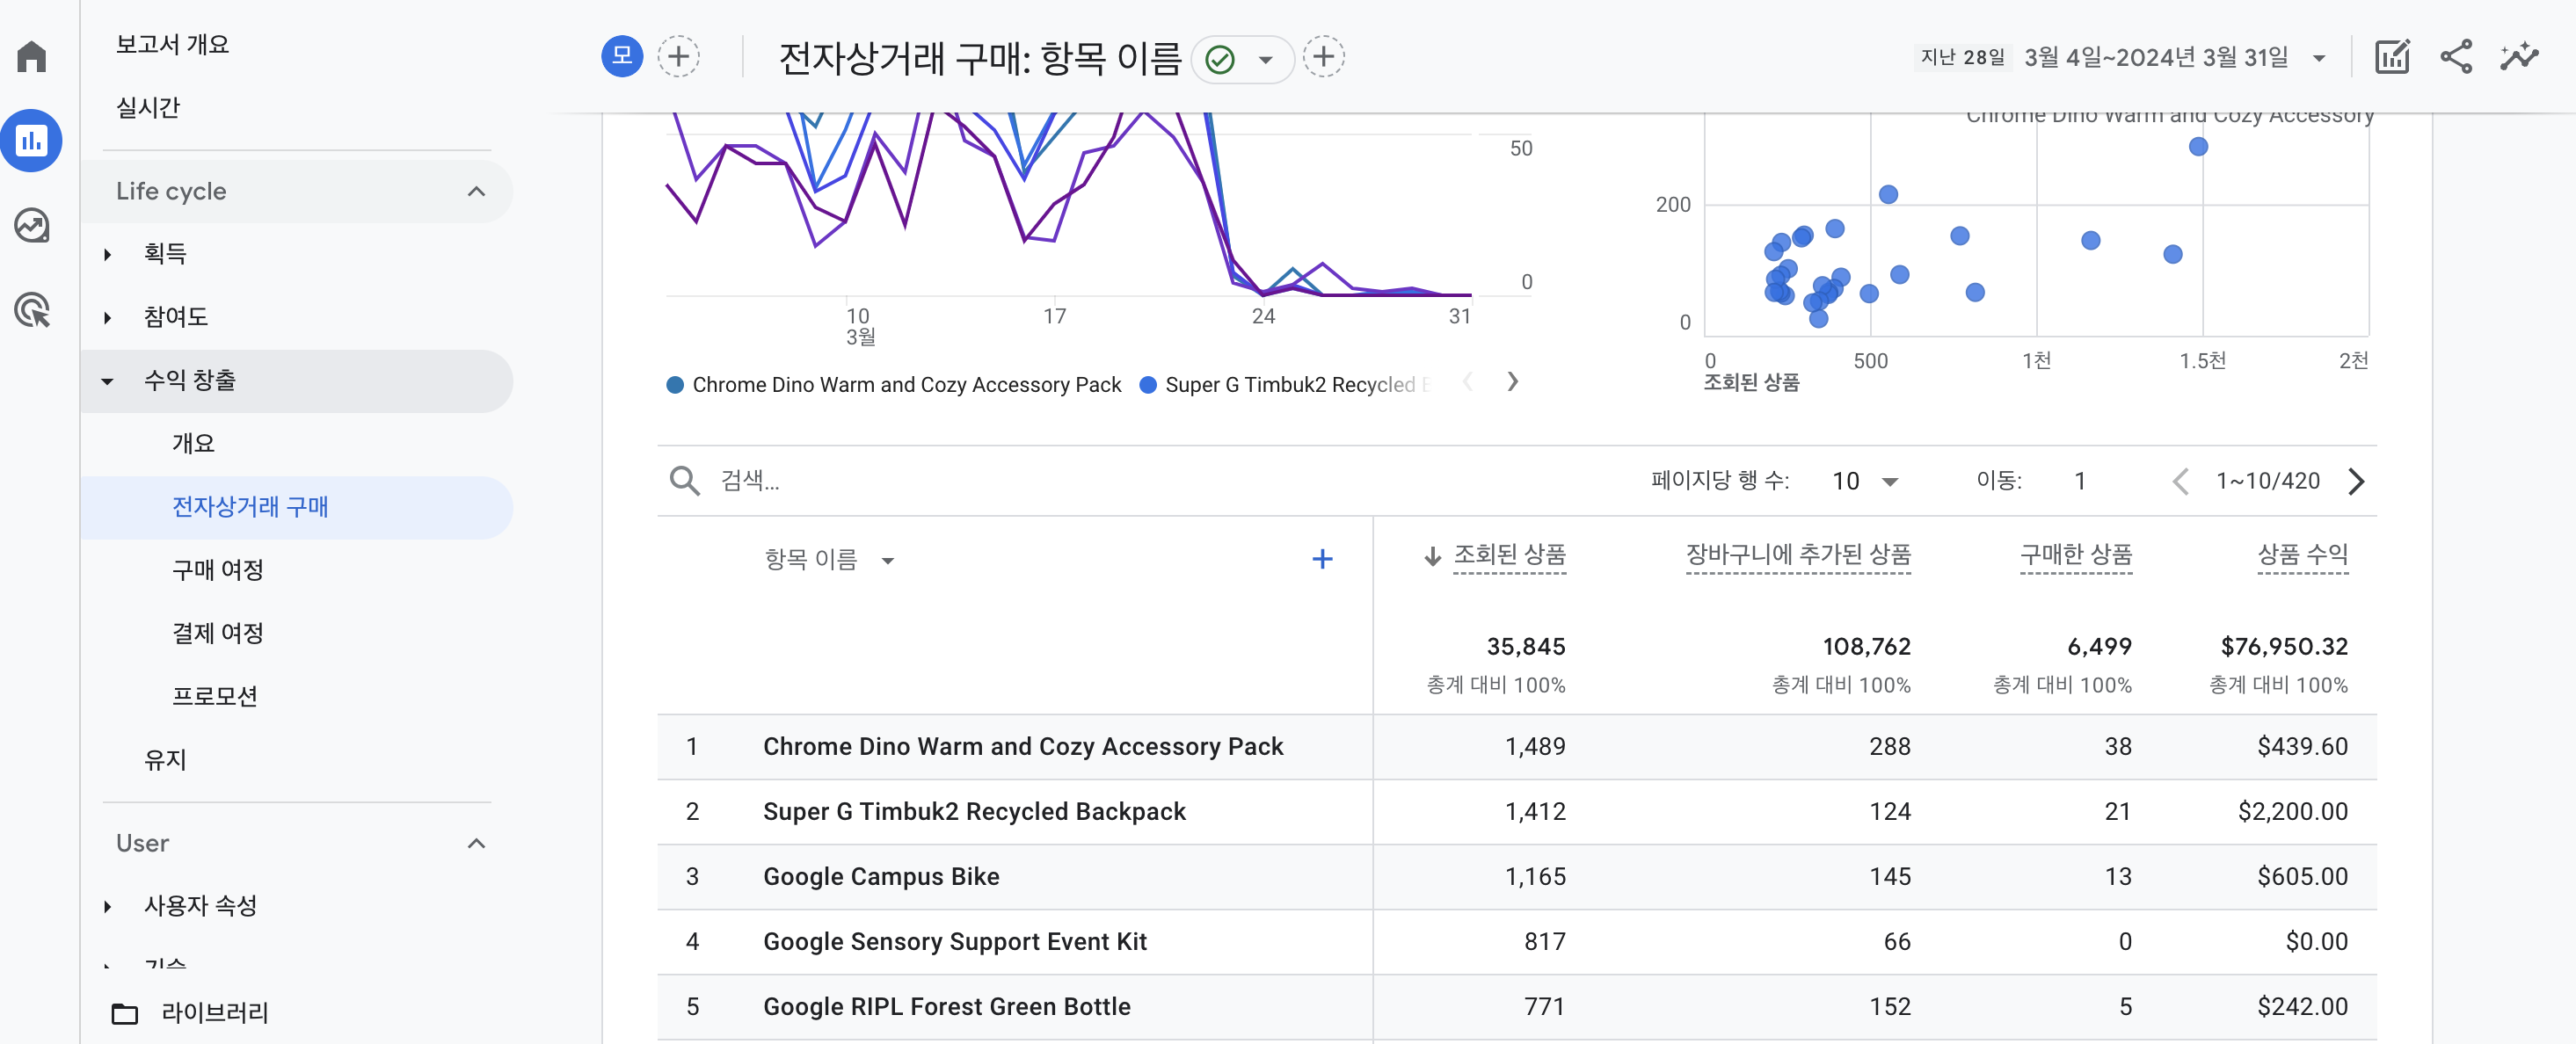Sort by 상품 수익 column header
The image size is (2576, 1044).
click(2301, 555)
